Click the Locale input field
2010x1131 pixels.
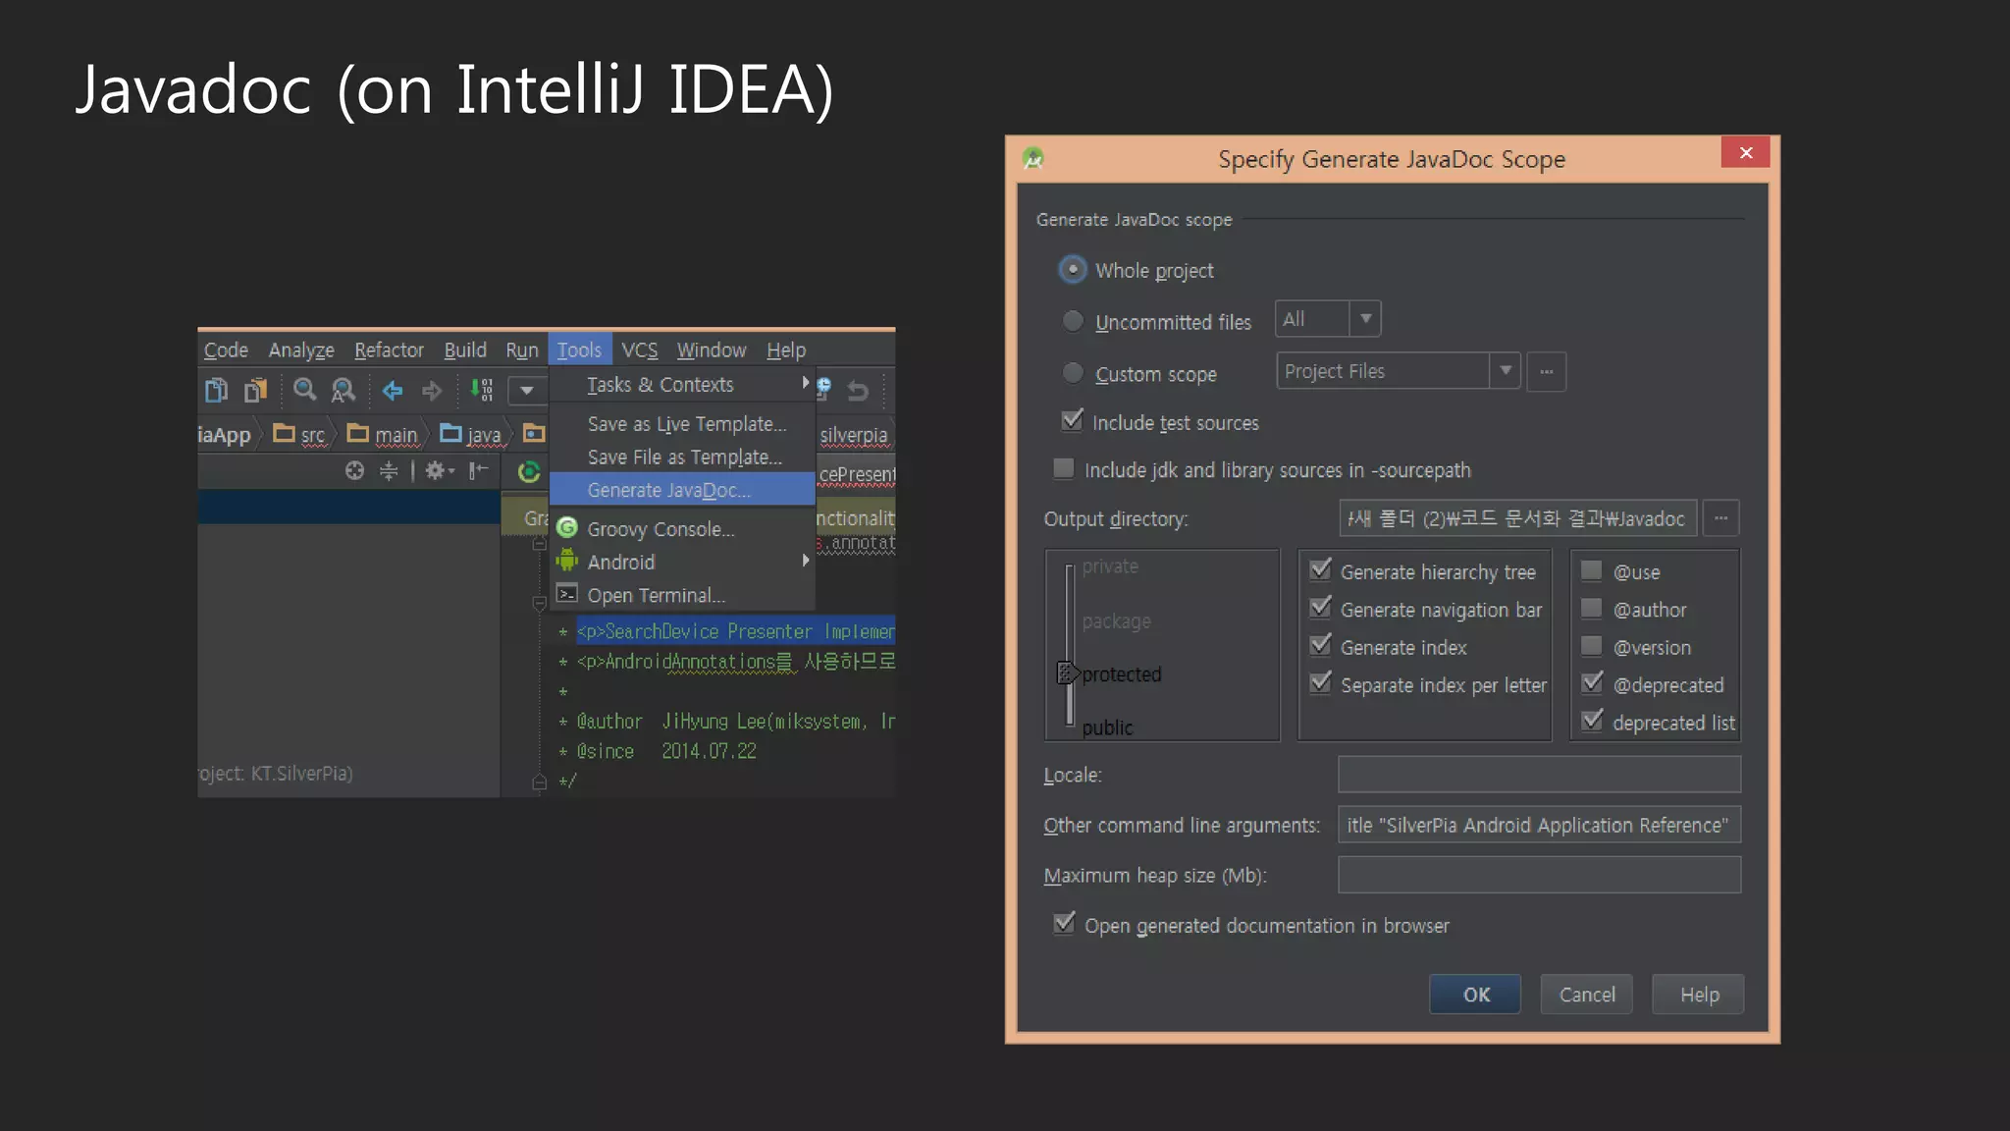click(x=1539, y=774)
